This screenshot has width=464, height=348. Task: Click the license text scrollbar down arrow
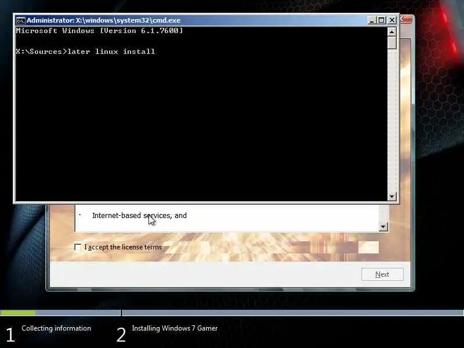[x=383, y=227]
